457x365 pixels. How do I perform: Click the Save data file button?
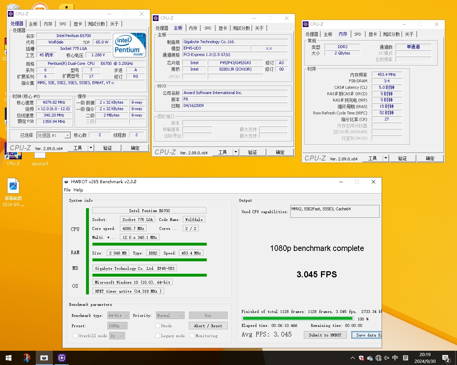pyautogui.click(x=367, y=335)
